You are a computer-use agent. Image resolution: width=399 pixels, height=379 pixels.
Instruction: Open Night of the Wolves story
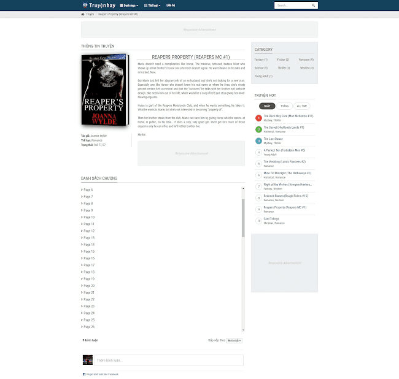point(287,185)
